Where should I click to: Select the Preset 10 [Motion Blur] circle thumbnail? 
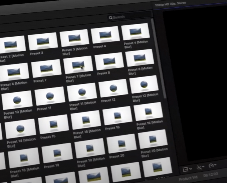[x=17, y=100]
